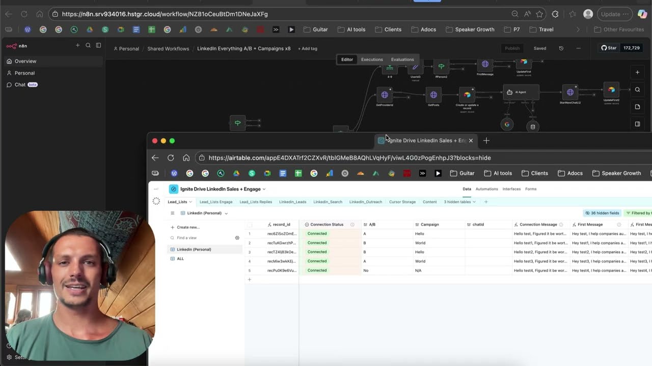The image size is (652, 366).
Task: Click the Publish button in n8n
Action: pos(512,48)
